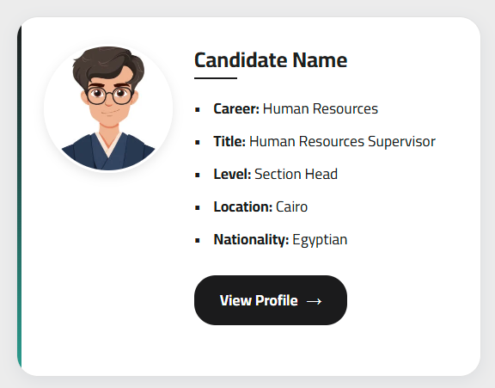The image size is (495, 388).
Task: Click the Title: Human Resources Supervisor entry
Action: pos(325,142)
